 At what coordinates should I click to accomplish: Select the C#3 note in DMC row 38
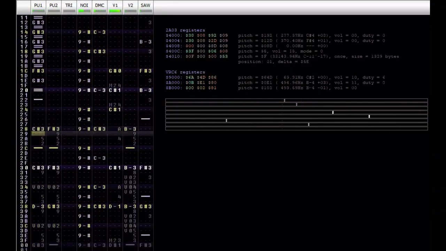point(100,206)
